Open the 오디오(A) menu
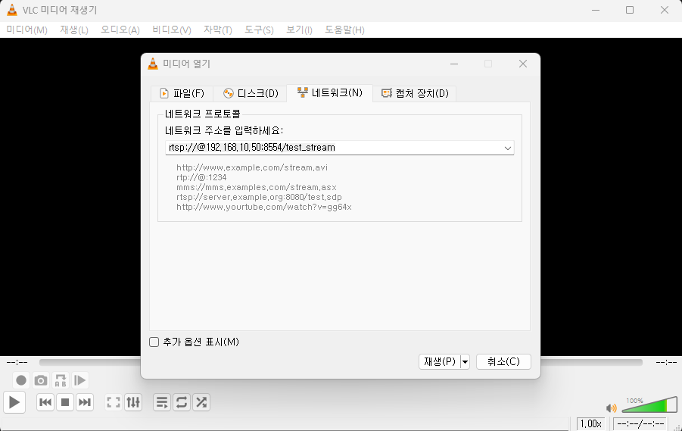 click(120, 30)
